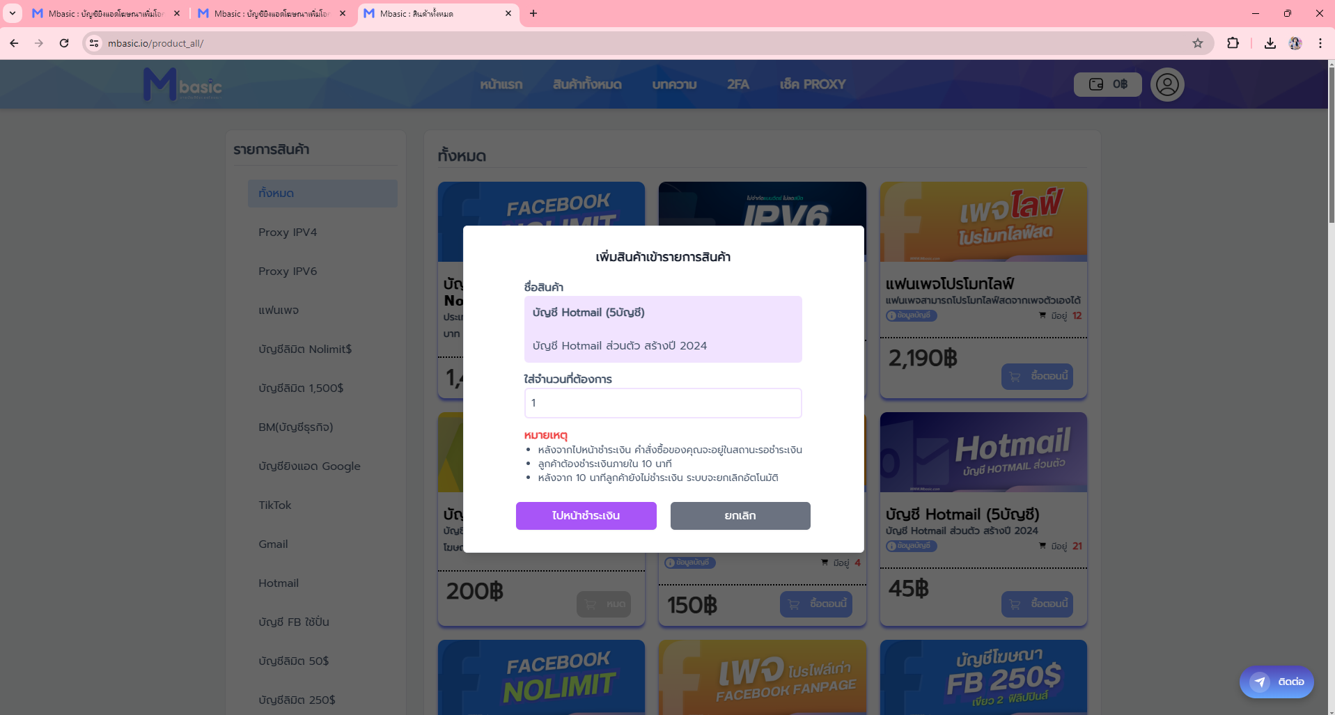Click product title บัญชี Hotmail (5บัญชี) on card
Viewport: 1335px width, 715px height.
tap(962, 514)
